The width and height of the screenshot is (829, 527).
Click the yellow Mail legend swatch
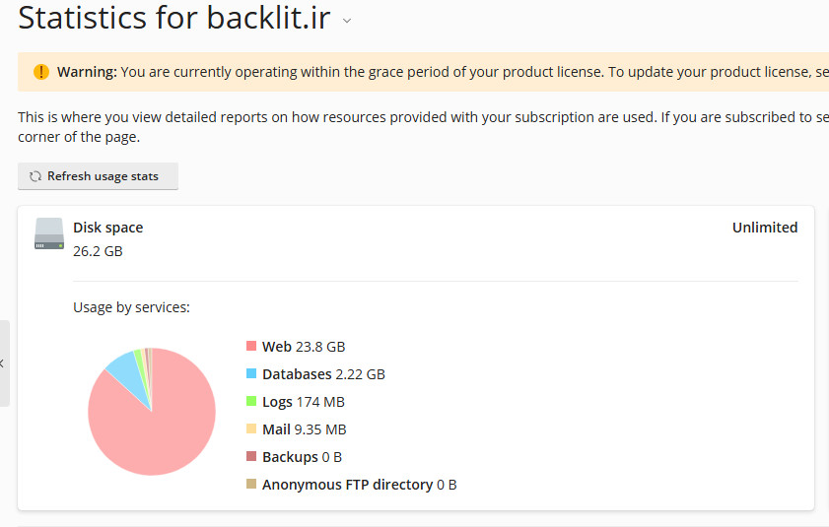point(251,429)
